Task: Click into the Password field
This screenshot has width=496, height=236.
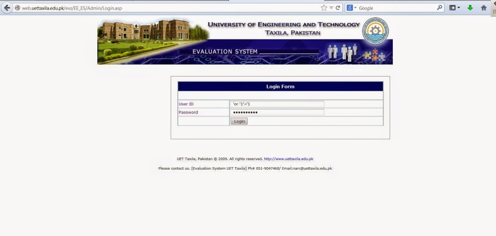Action: coord(277,112)
